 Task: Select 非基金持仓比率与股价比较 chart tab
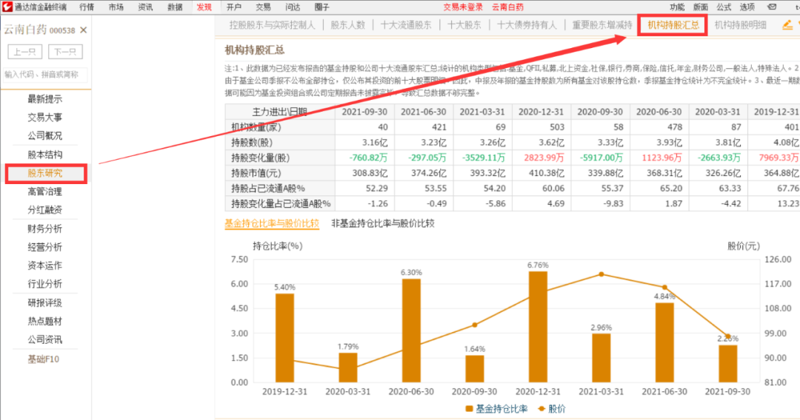[x=383, y=223]
